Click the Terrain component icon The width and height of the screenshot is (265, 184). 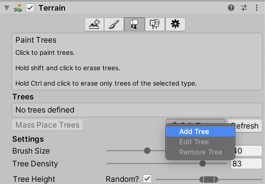click(18, 8)
